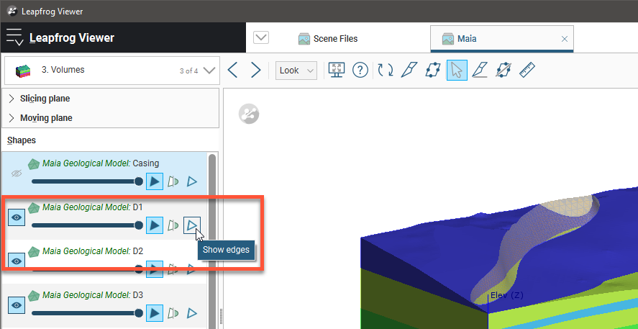
Task: Open the Look view dropdown
Action: [296, 71]
